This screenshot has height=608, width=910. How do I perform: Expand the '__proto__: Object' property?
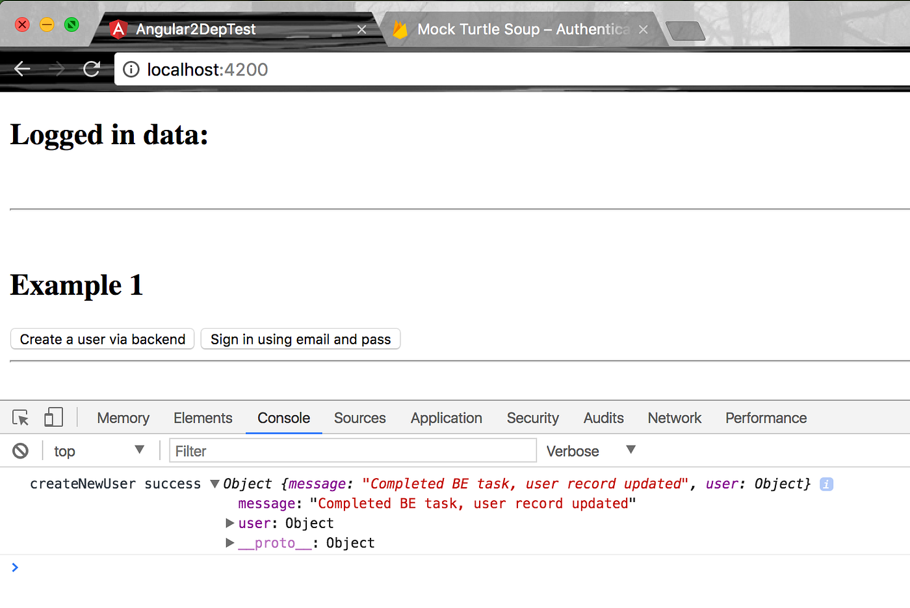229,542
